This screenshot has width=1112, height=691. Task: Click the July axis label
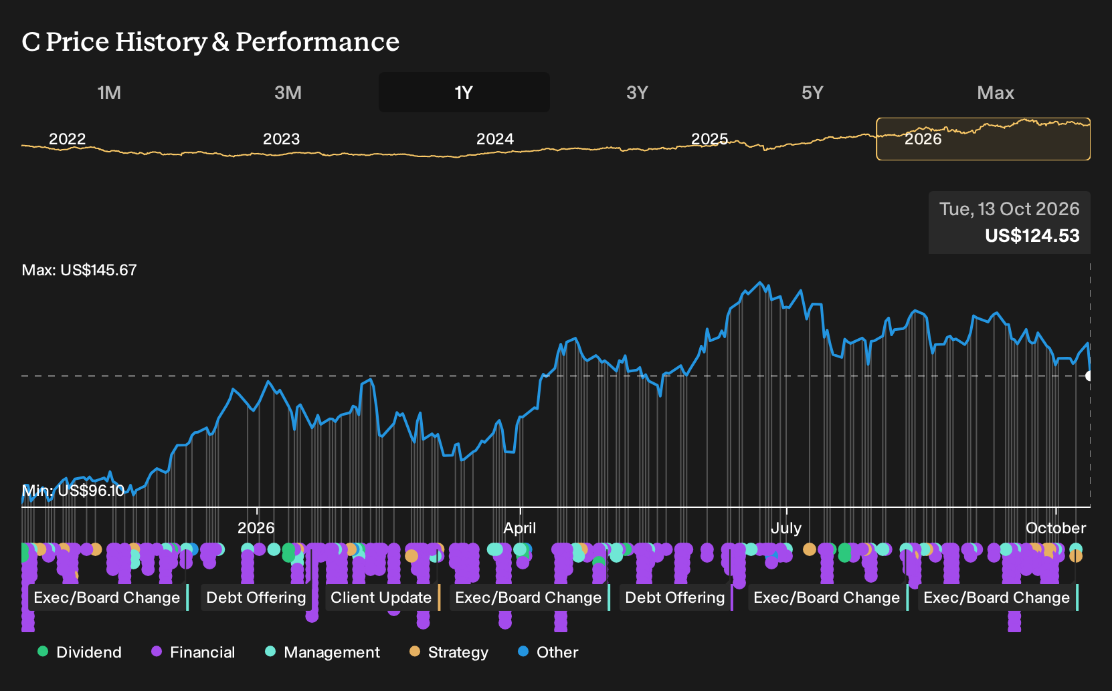pyautogui.click(x=786, y=528)
